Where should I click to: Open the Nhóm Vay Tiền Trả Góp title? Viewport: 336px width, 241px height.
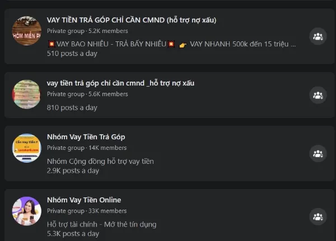(86, 137)
